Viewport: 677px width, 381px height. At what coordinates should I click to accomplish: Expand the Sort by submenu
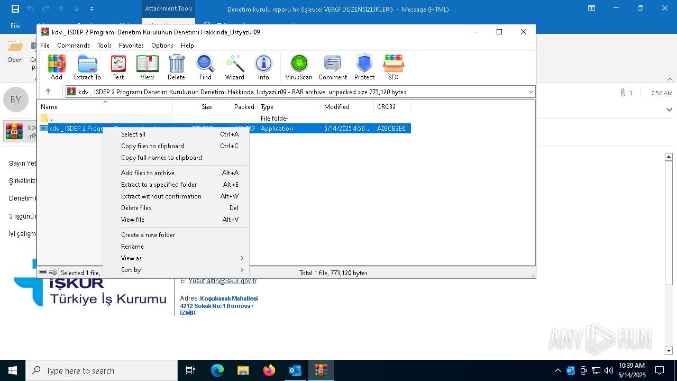176,270
